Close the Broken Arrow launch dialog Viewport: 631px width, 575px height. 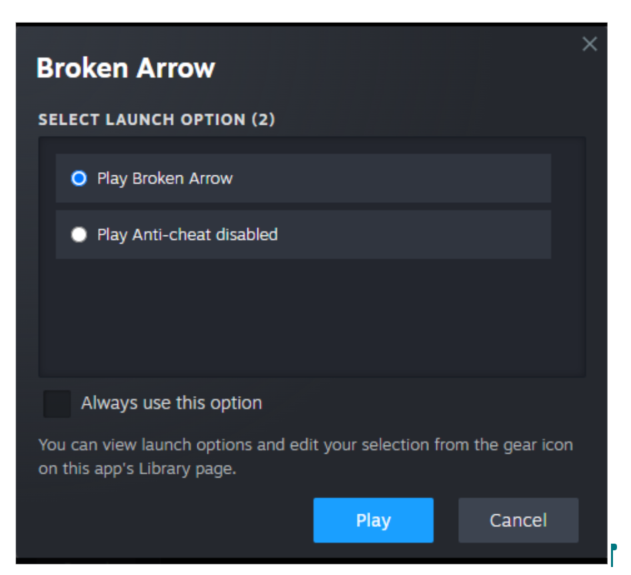(590, 44)
